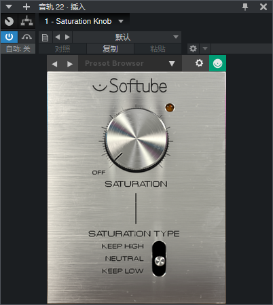Click the green Softube smiley icon
Viewport: 273px width, 305px height.
(x=217, y=63)
